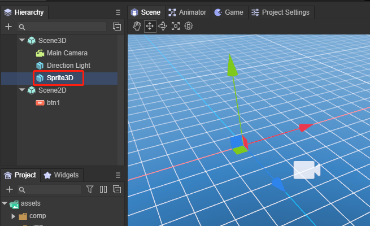The height and width of the screenshot is (226, 370).
Task: Click collapse-all icon in Hierarchy panel
Action: 117,27
